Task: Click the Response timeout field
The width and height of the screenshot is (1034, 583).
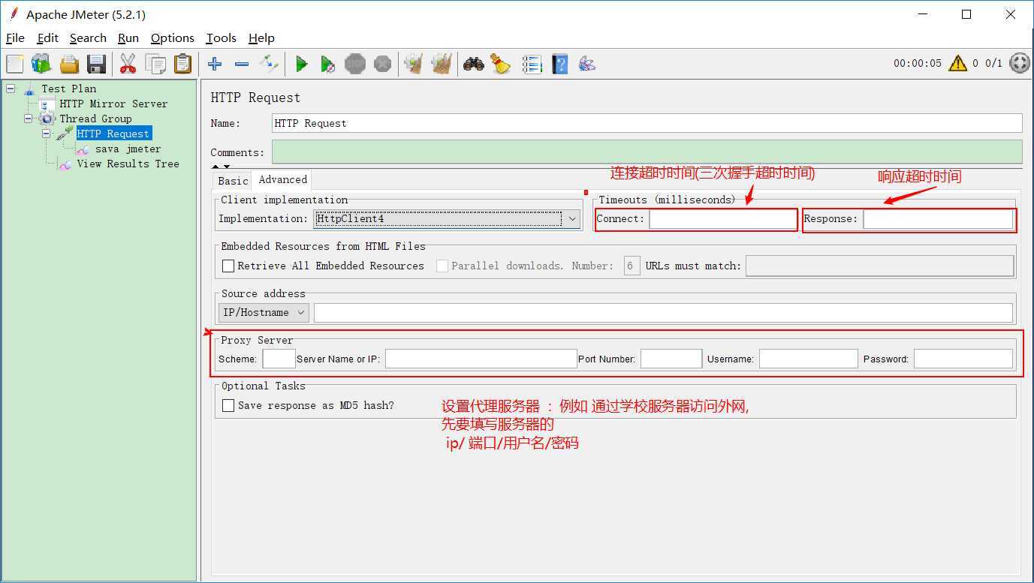Action: click(x=938, y=219)
